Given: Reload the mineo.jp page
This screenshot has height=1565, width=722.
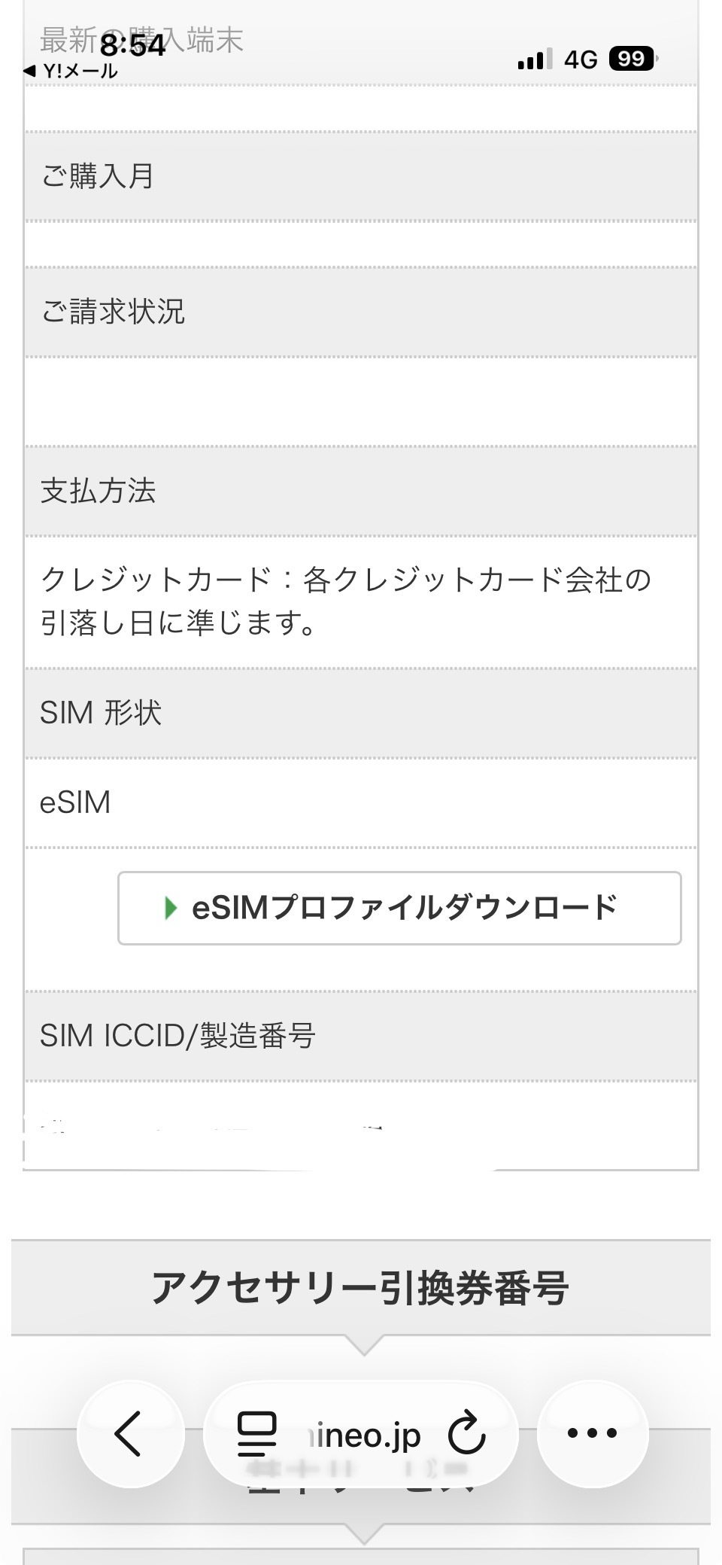Looking at the screenshot, I should tap(467, 1433).
